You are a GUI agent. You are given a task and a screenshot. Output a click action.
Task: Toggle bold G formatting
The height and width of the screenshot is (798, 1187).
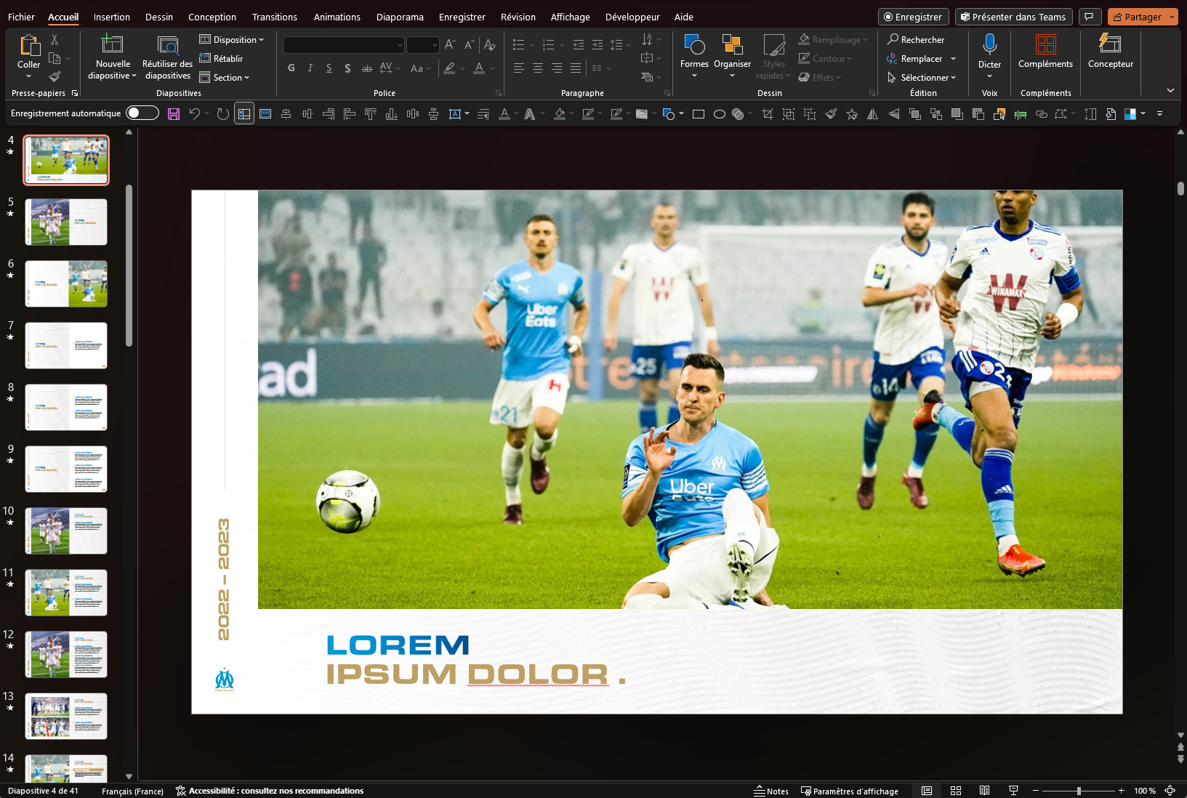(291, 68)
